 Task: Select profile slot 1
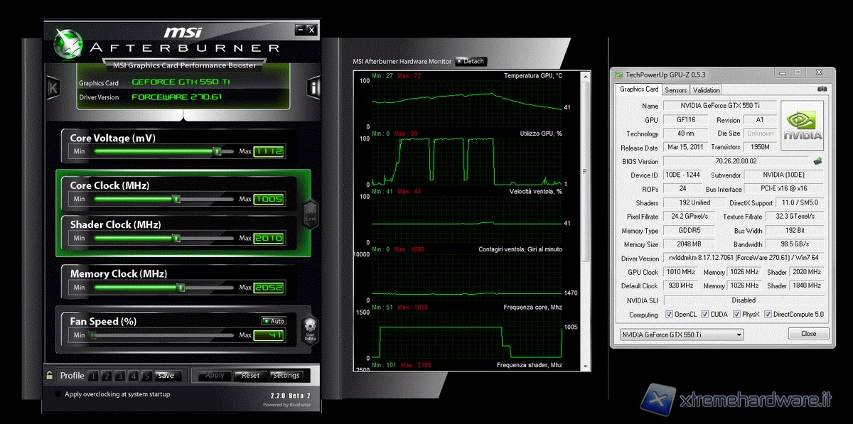94,376
